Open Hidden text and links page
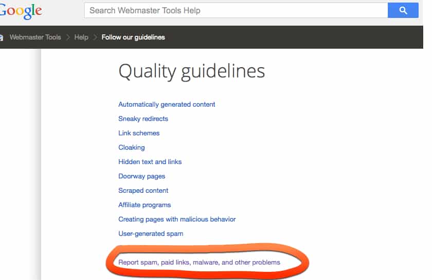432x280 pixels. [x=150, y=162]
